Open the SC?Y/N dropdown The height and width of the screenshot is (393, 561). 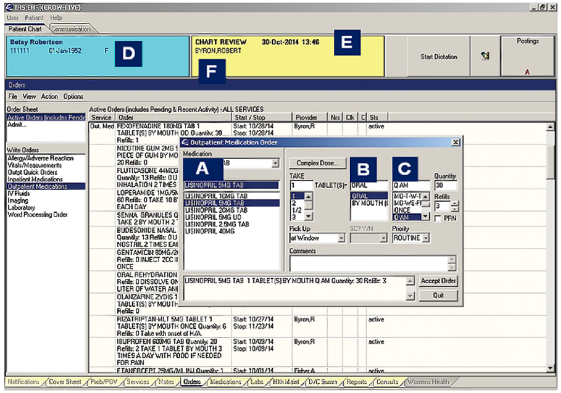384,238
